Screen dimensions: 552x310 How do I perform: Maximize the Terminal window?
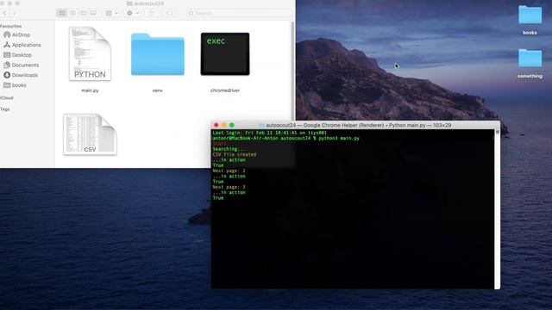pos(232,125)
